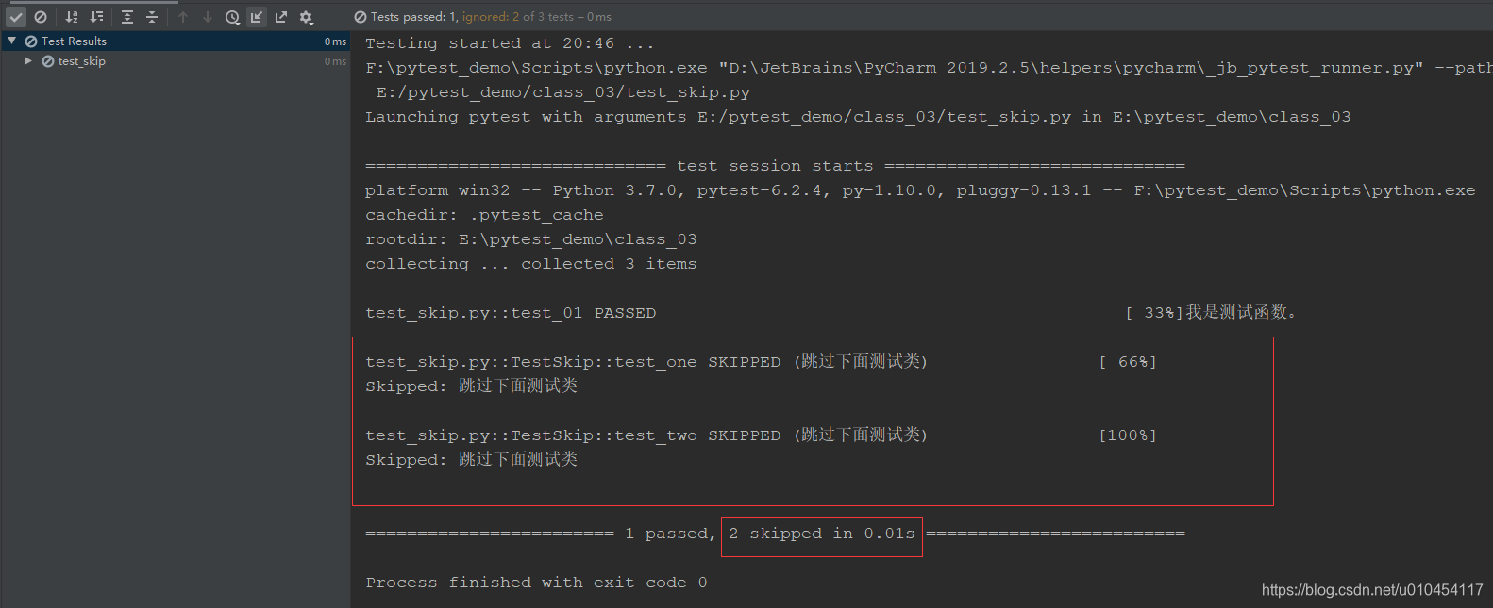This screenshot has width=1493, height=608.
Task: Click the Export Test Results icon
Action: click(280, 16)
